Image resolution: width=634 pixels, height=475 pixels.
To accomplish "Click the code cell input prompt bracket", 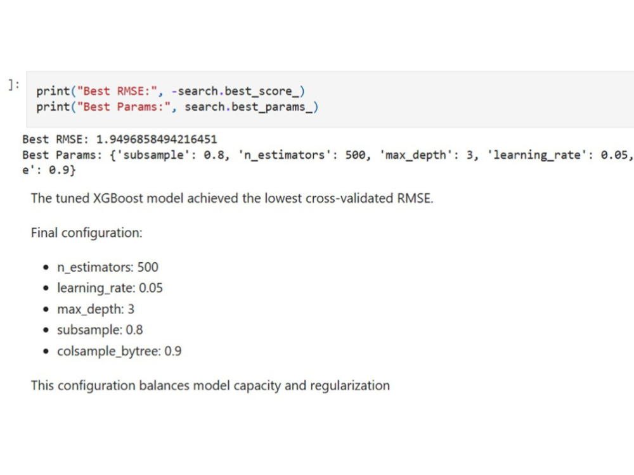I will [x=14, y=85].
